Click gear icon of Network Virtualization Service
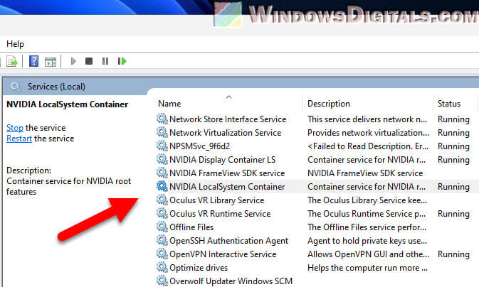Screen dimensions: 479x287 162,132
